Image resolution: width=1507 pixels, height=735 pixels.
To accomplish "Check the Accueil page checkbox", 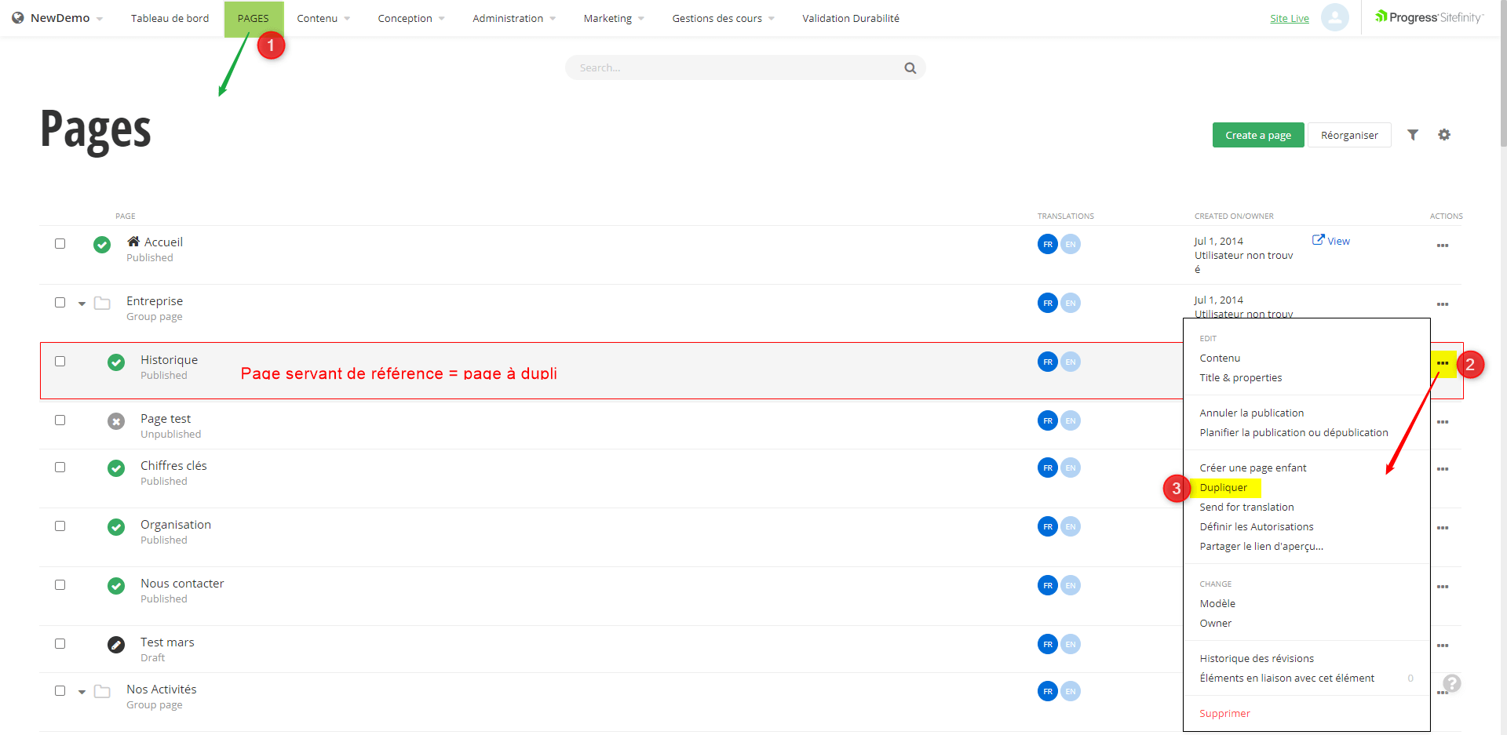I will pos(60,243).
